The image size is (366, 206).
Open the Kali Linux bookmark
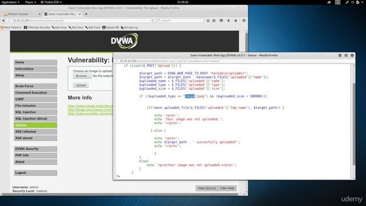59,27
